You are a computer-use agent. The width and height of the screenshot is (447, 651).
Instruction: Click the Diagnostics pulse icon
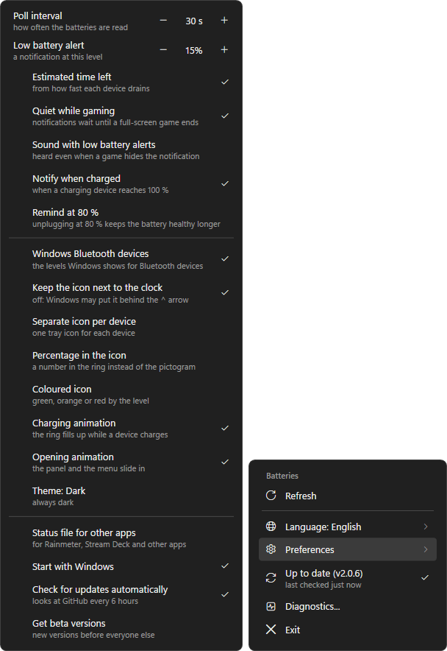pos(271,607)
